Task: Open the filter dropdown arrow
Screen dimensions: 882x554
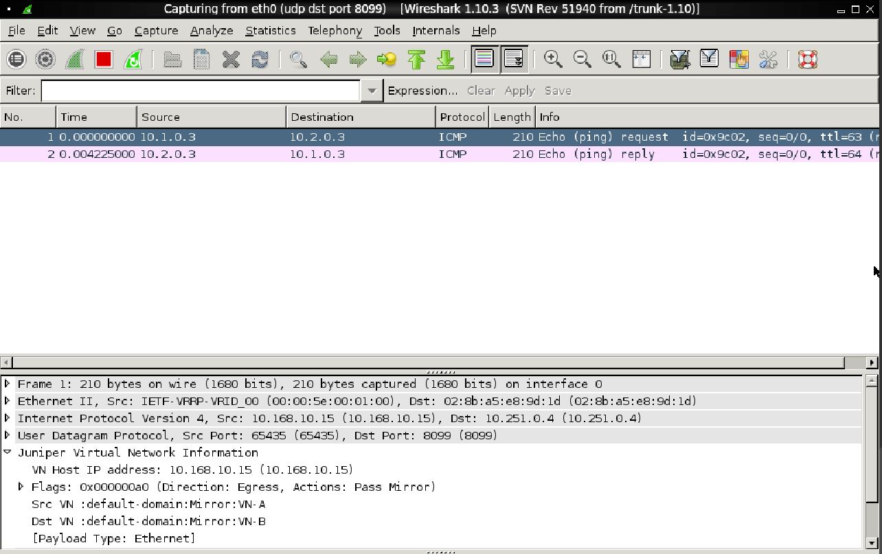Action: tap(371, 90)
